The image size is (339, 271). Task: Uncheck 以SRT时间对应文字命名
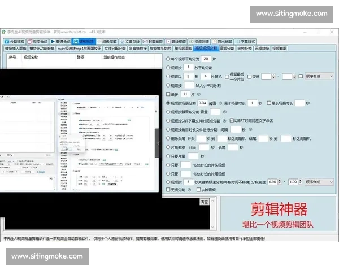click(232, 120)
